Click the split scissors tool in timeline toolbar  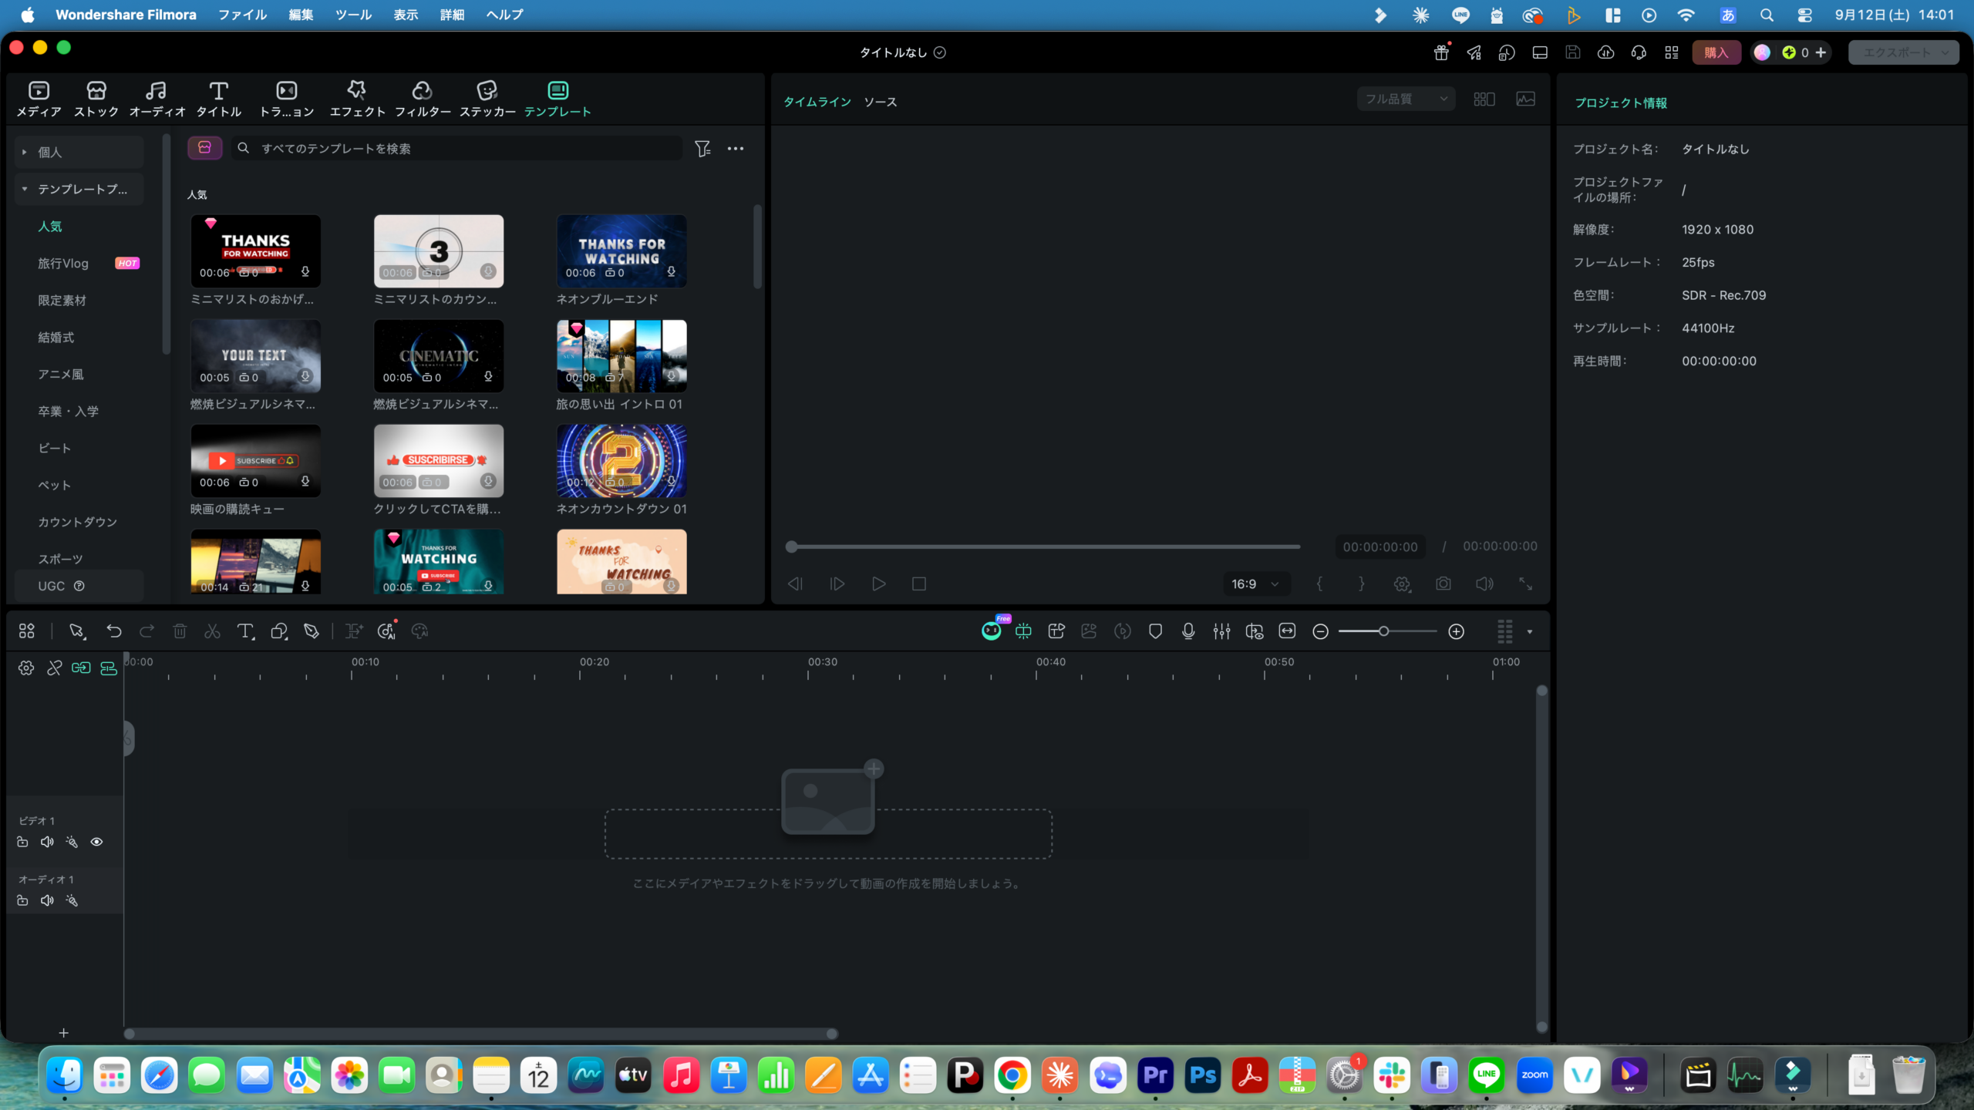(x=212, y=631)
